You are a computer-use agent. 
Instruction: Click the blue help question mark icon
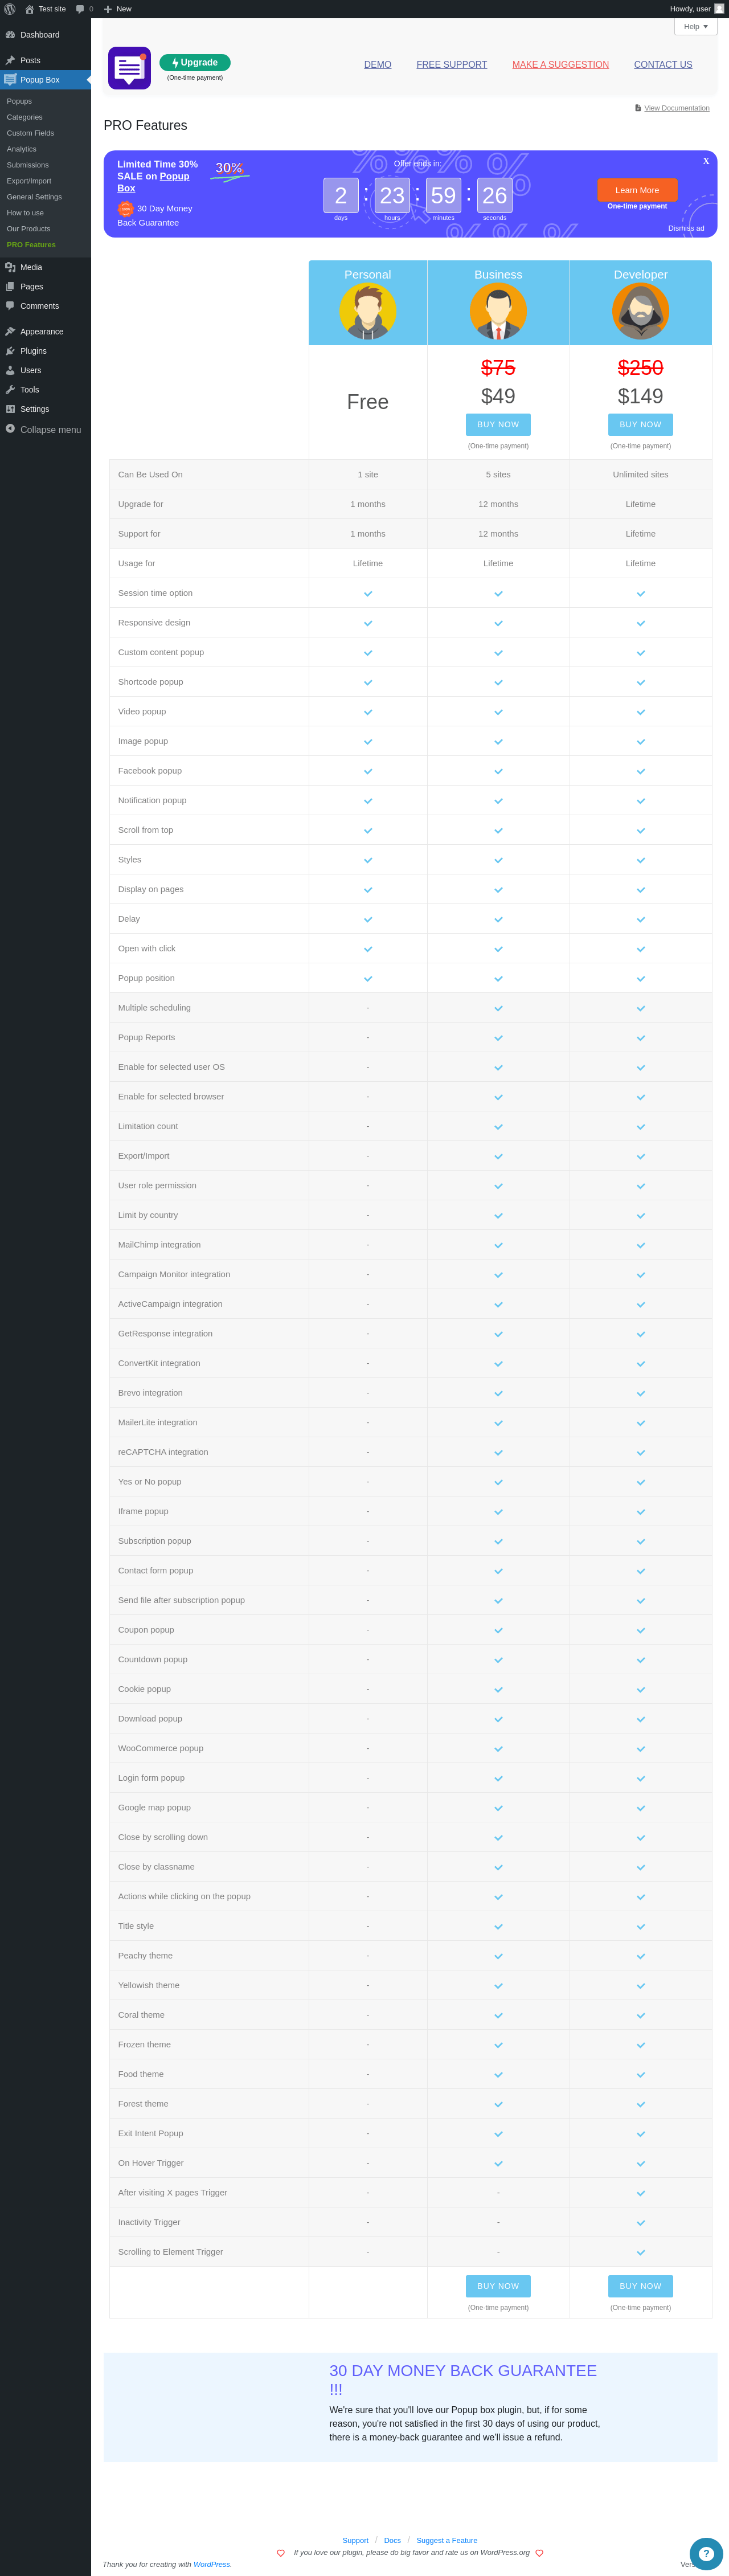click(x=706, y=2553)
